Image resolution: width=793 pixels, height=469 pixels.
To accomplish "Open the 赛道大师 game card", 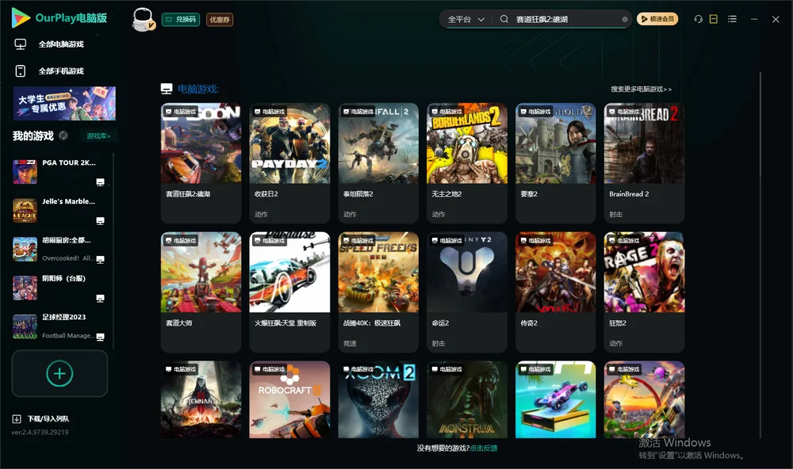I will (x=201, y=292).
